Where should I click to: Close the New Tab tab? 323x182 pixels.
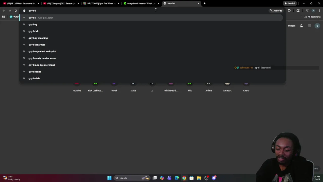(x=198, y=4)
